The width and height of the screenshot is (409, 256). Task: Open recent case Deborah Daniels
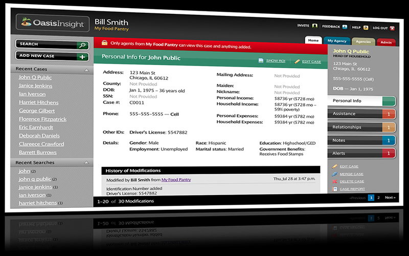click(x=39, y=136)
